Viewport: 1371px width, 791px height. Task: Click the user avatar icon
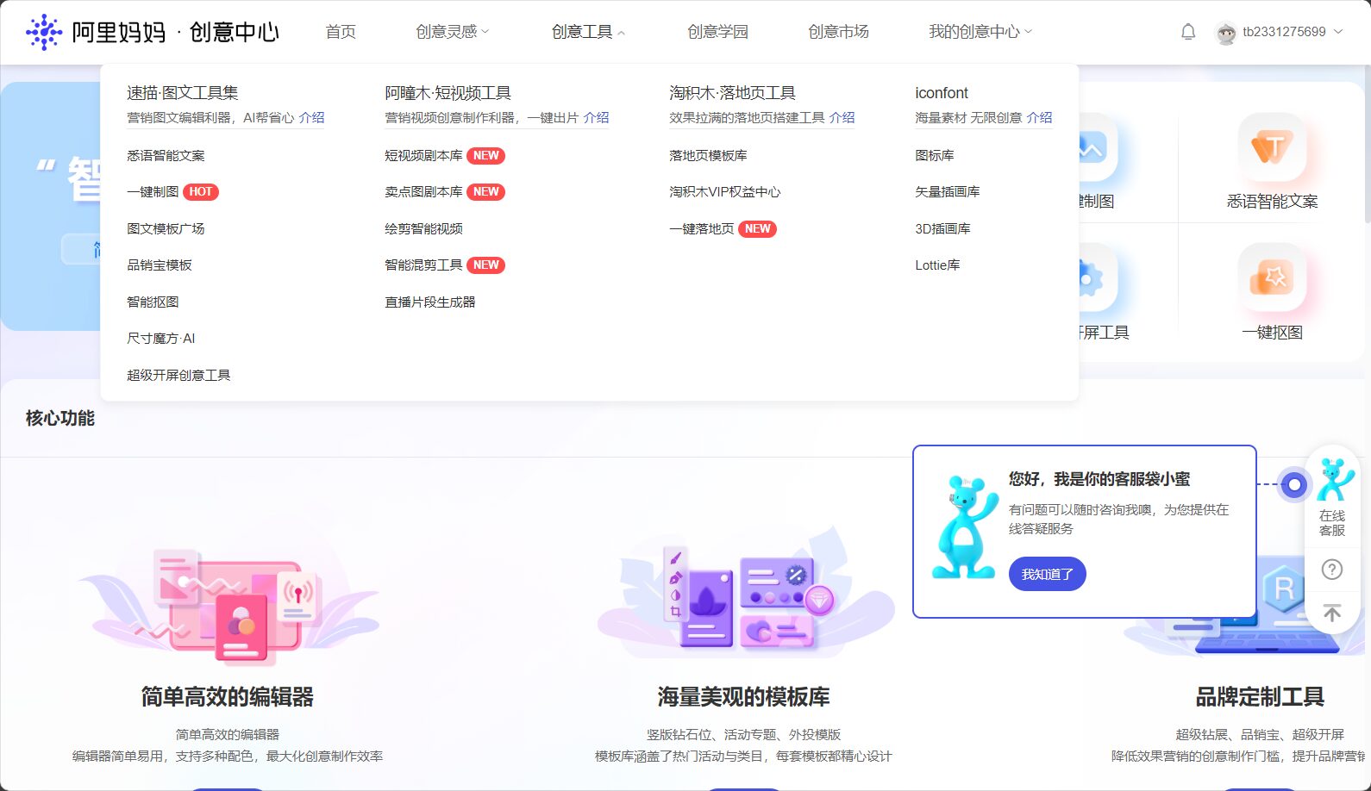point(1225,33)
